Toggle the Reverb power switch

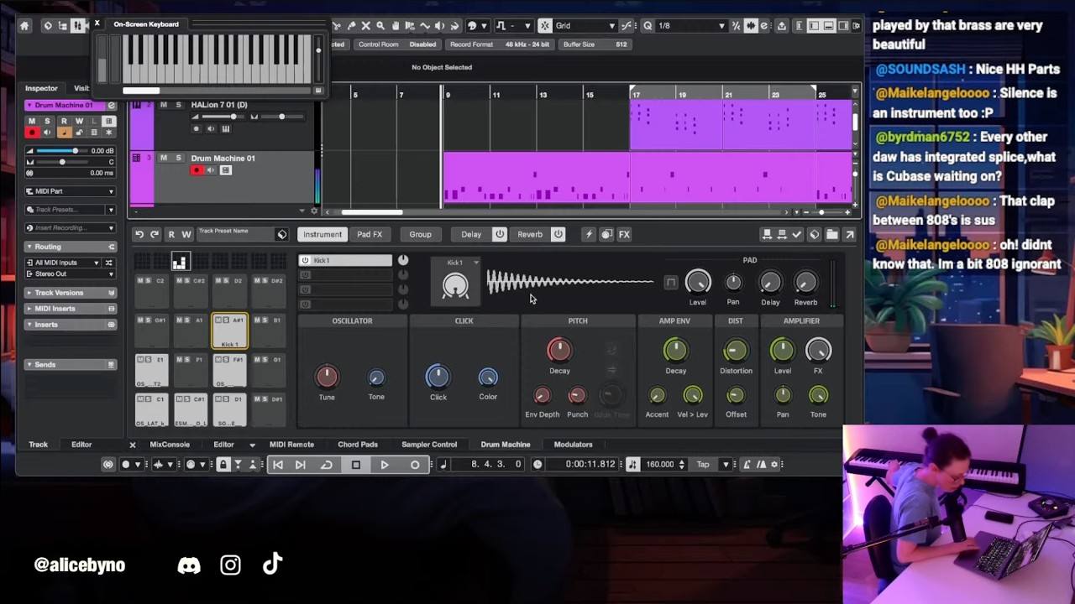(x=558, y=235)
